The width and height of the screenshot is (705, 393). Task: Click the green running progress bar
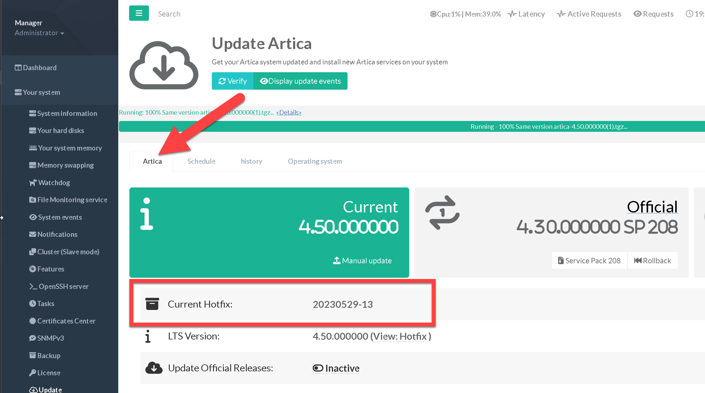(x=412, y=126)
